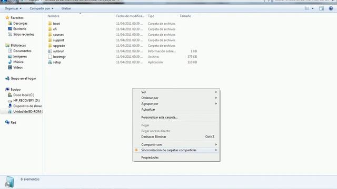Choose Propiedades from context menu
This screenshot has width=337, height=189.
(x=176, y=157)
